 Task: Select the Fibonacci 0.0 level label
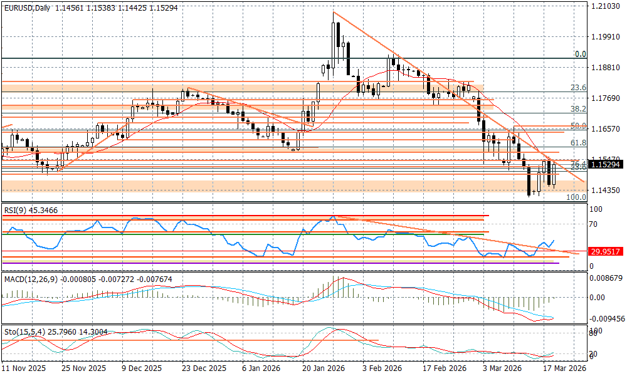pos(580,55)
